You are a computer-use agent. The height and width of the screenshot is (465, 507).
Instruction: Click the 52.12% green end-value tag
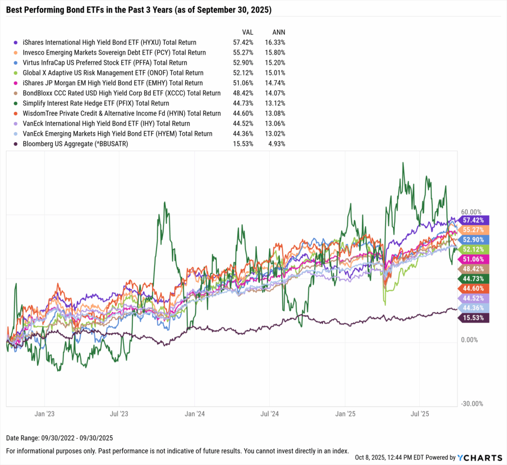474,249
